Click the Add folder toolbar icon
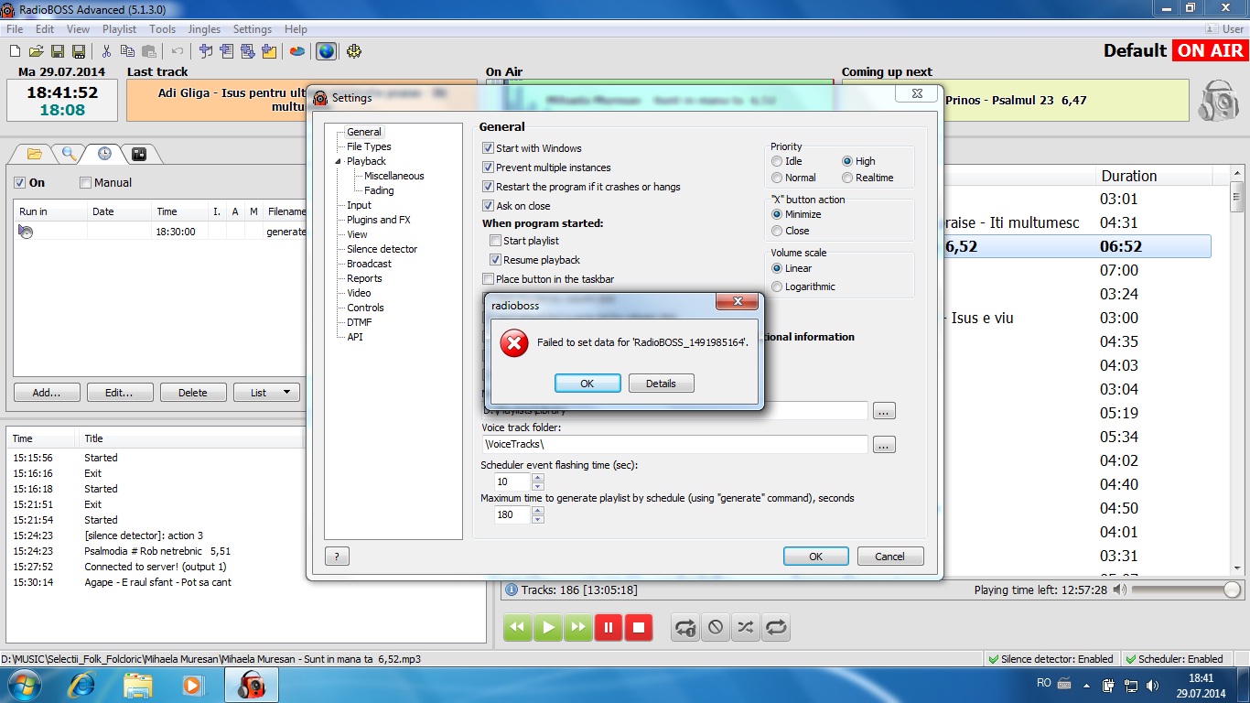Viewport: 1250px width, 703px height. (x=269, y=51)
